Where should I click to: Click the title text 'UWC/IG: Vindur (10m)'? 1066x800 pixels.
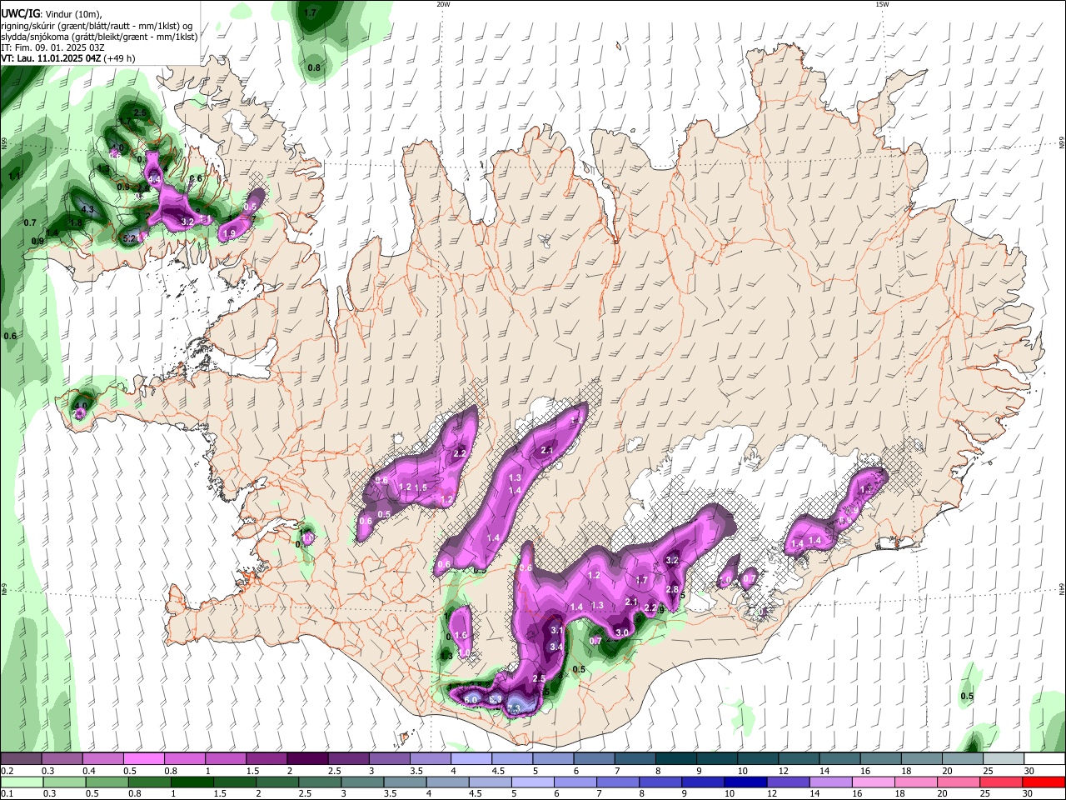click(x=52, y=13)
